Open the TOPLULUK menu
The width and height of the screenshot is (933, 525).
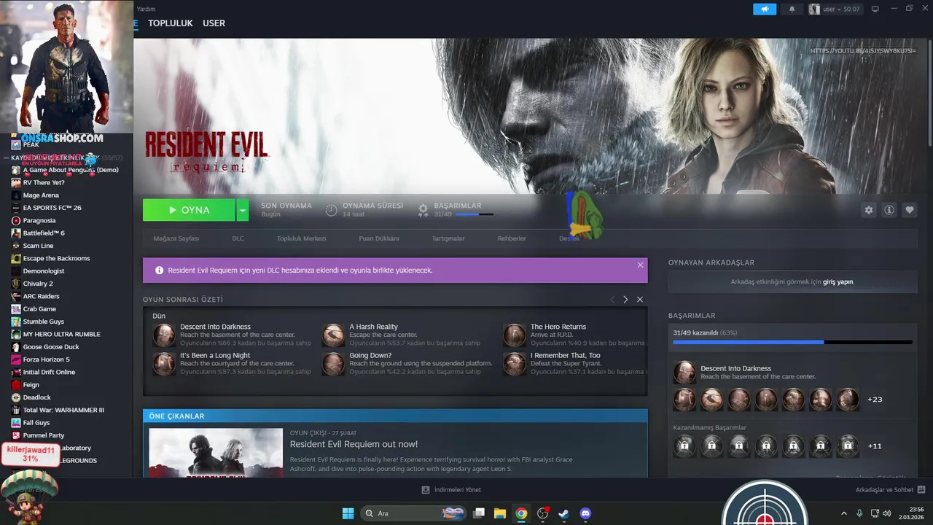(x=171, y=23)
